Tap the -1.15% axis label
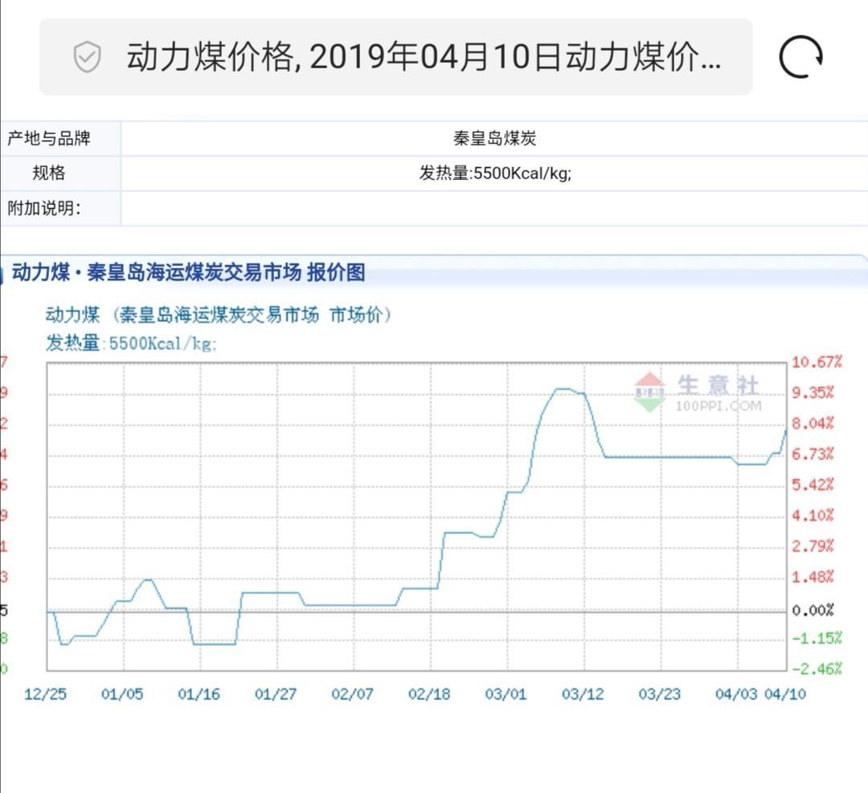Viewport: 868px width, 793px height. coord(817,638)
